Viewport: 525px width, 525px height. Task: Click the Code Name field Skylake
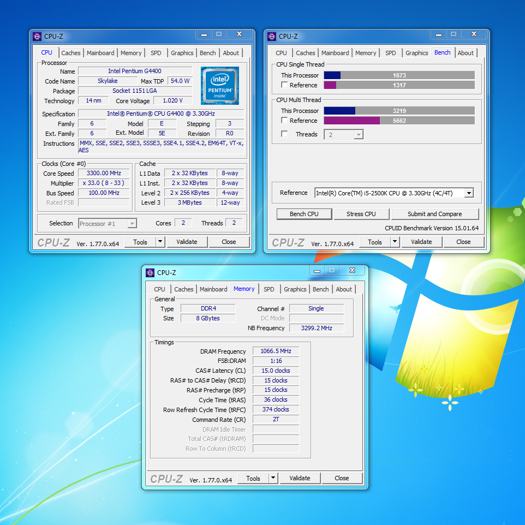108,81
